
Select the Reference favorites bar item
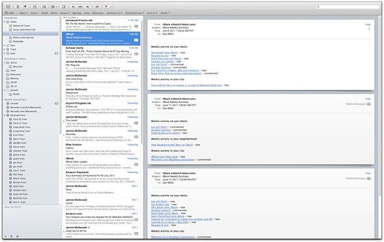coord(98,12)
